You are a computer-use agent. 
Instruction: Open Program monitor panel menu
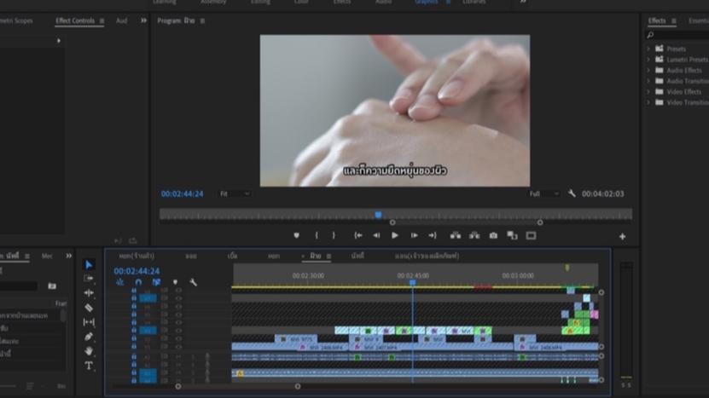click(x=202, y=20)
